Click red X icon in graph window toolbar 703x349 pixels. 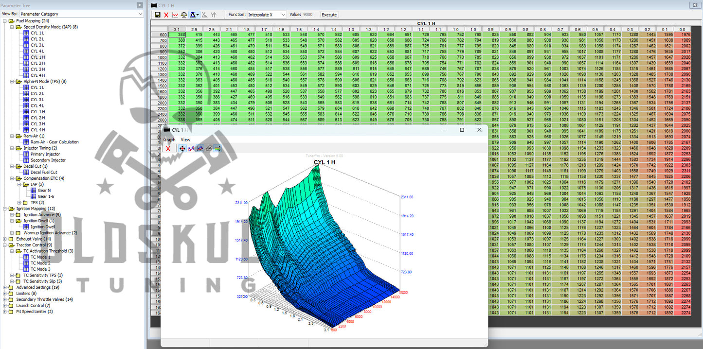coord(168,149)
